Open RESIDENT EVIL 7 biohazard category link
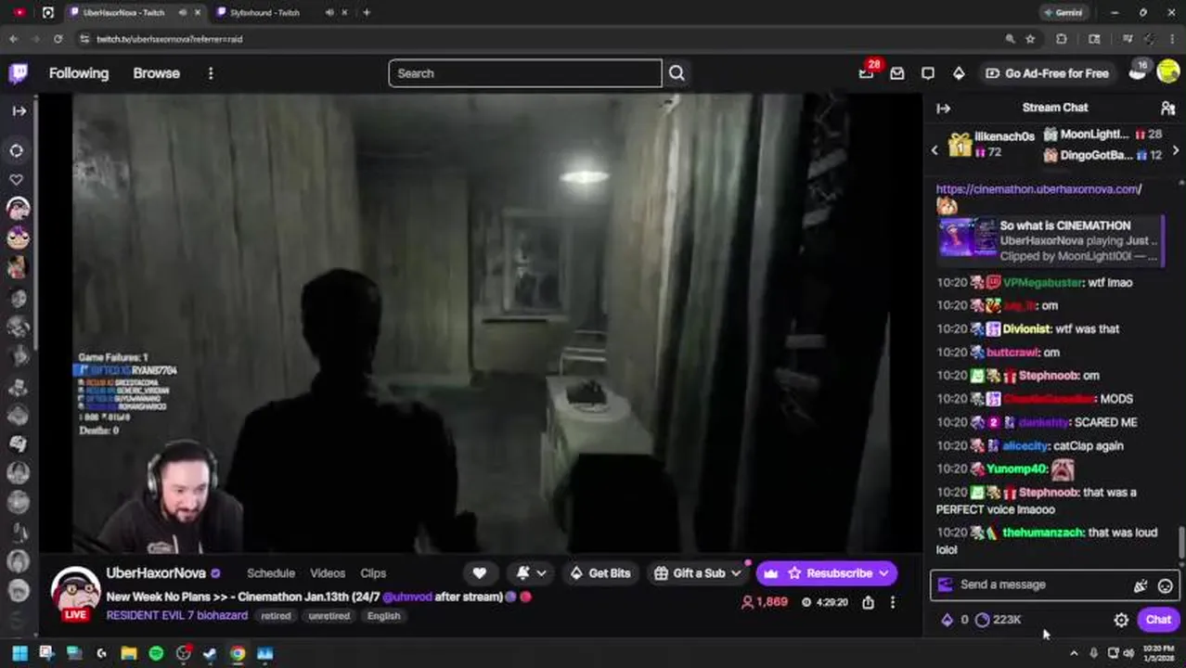The image size is (1186, 668). (177, 615)
